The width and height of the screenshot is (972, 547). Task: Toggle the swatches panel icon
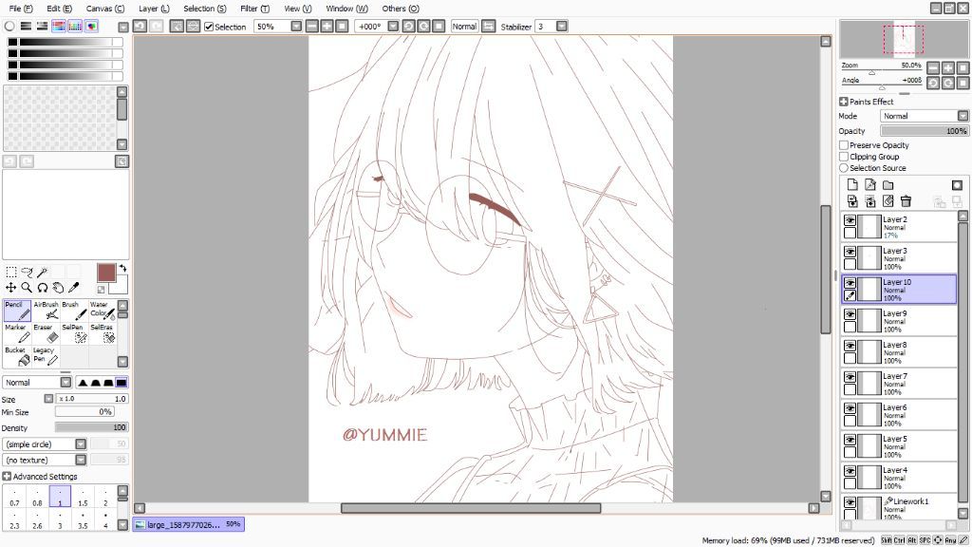75,26
